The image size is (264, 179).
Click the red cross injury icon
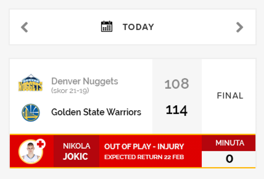pyautogui.click(x=40, y=144)
